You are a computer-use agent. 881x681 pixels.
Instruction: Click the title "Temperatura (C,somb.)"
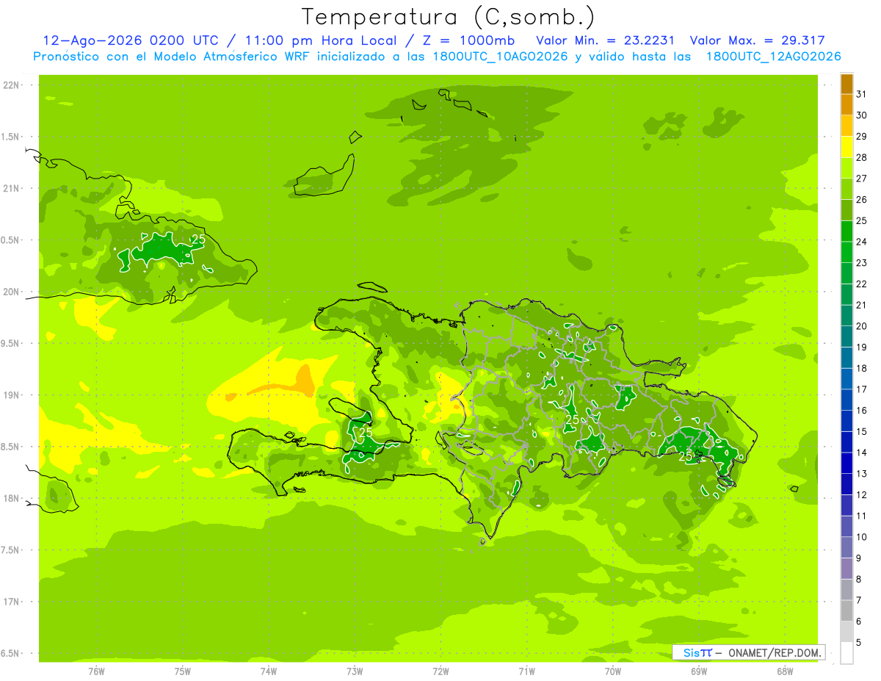449,17
